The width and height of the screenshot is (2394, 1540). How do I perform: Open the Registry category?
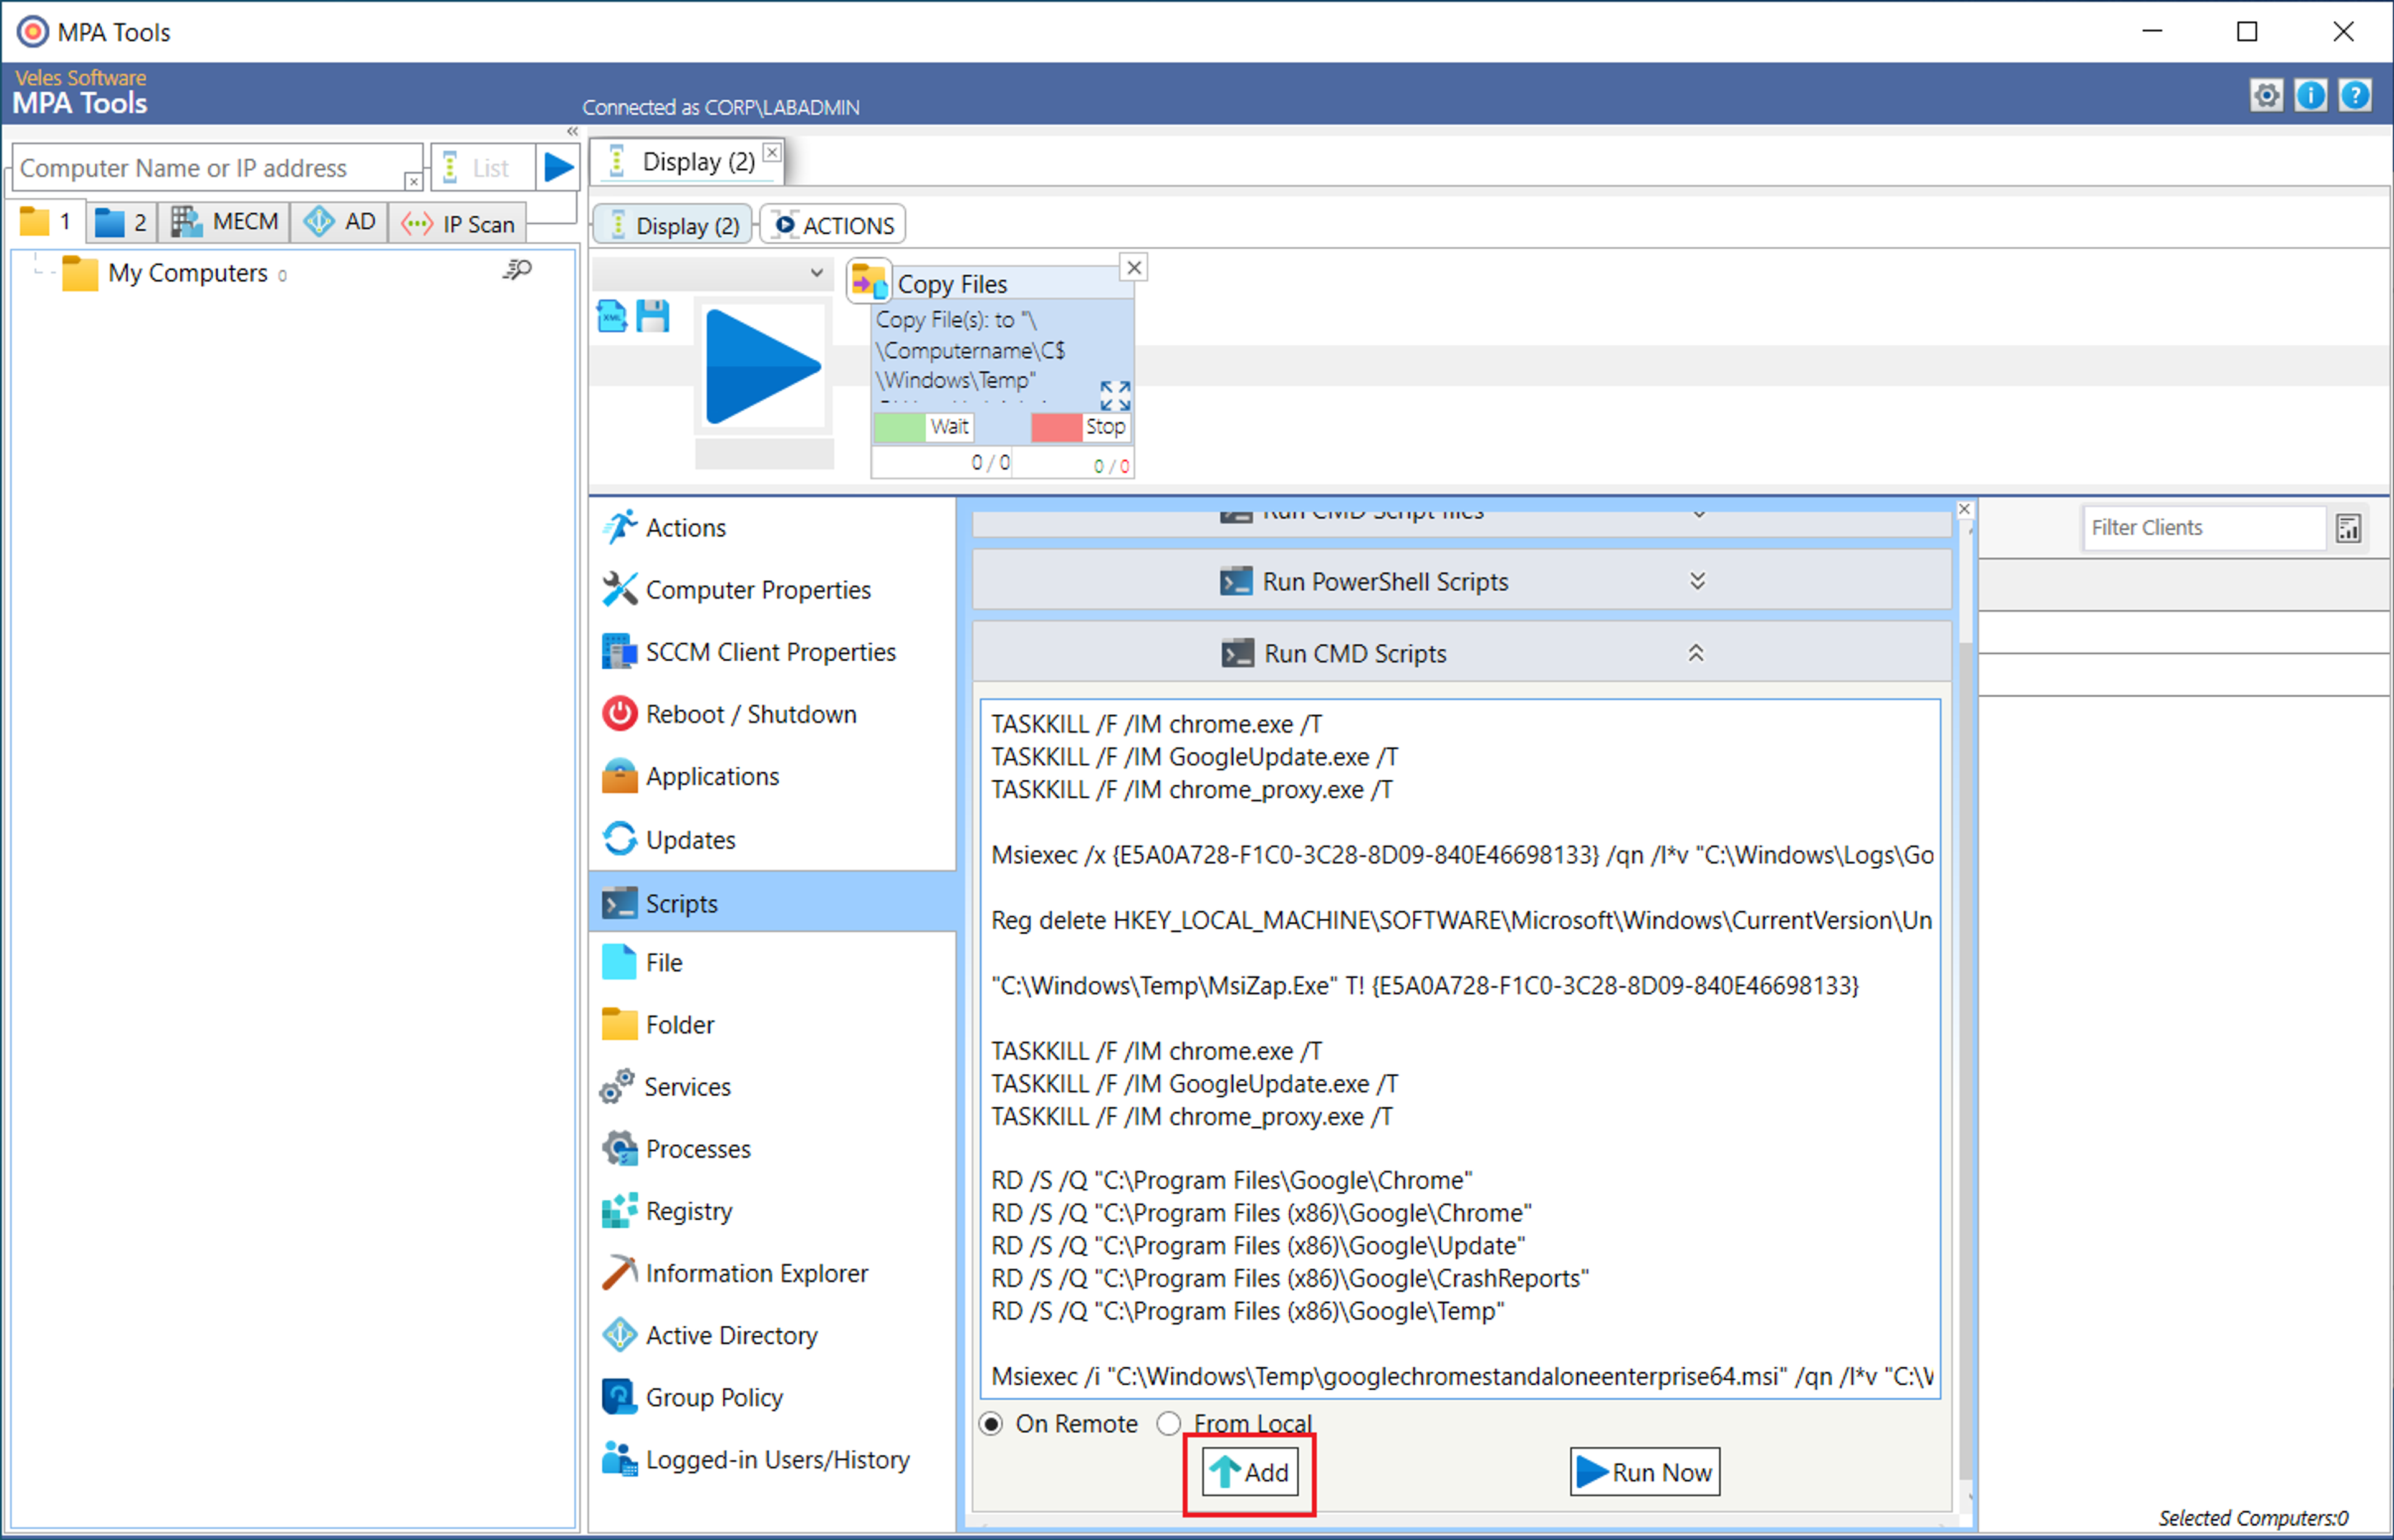[772, 1211]
